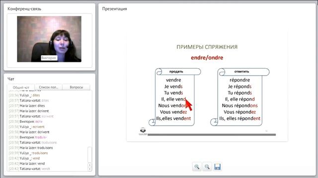Select chat message 'Maria lazer: dites'
Viewport: 318px width, 178px height.
26,106
